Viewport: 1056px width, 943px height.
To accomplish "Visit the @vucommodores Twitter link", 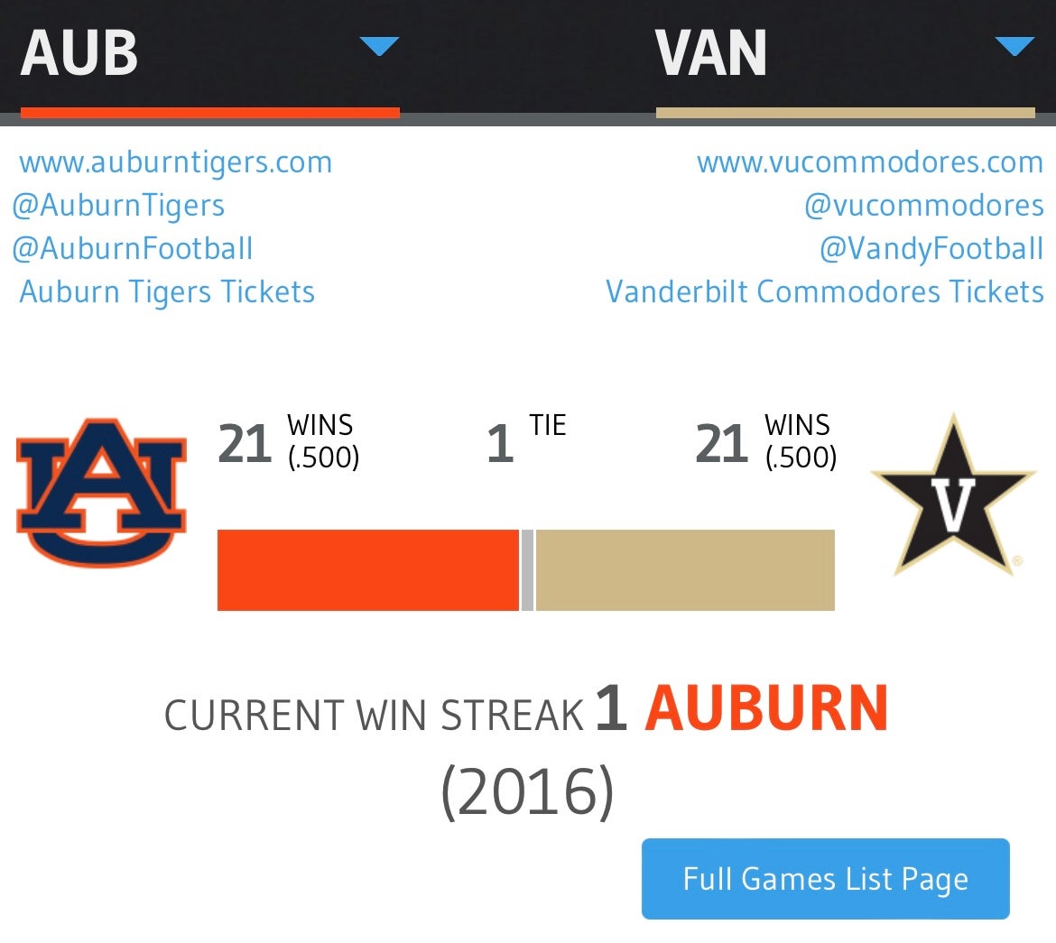I will [924, 206].
